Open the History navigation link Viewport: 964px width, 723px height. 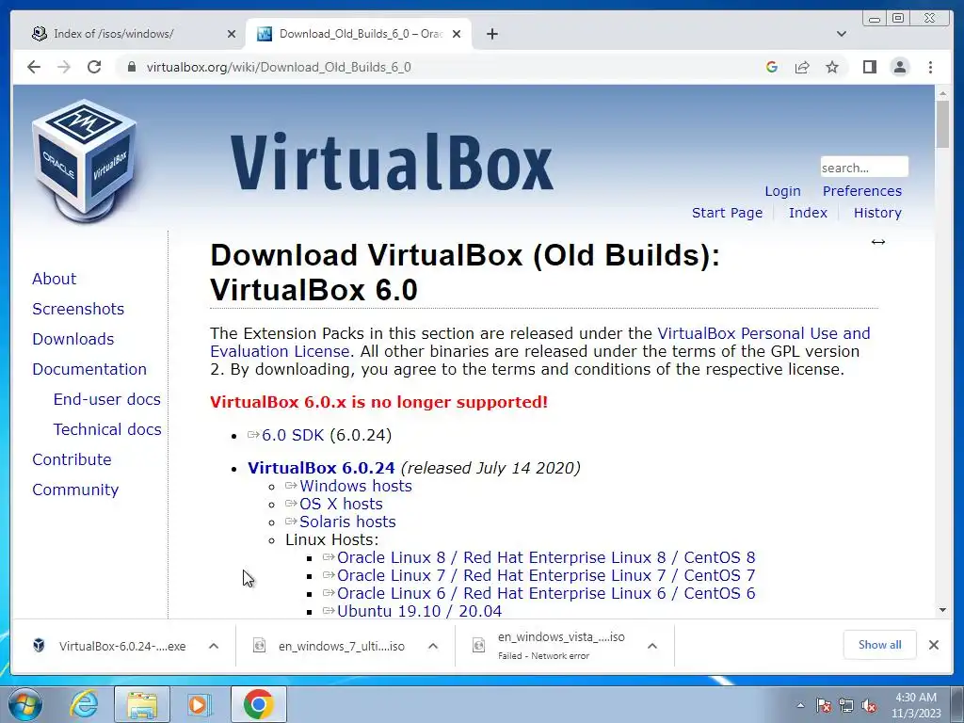click(x=877, y=213)
